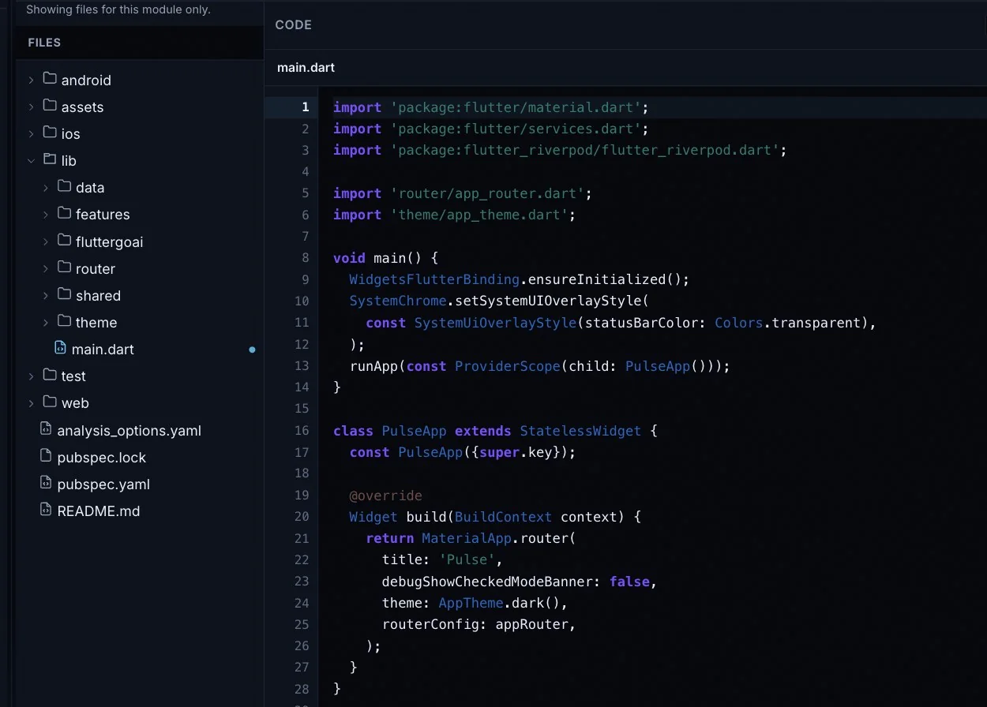
Task: Click 'package:flutter/material.dart' import string
Action: pyautogui.click(x=516, y=107)
